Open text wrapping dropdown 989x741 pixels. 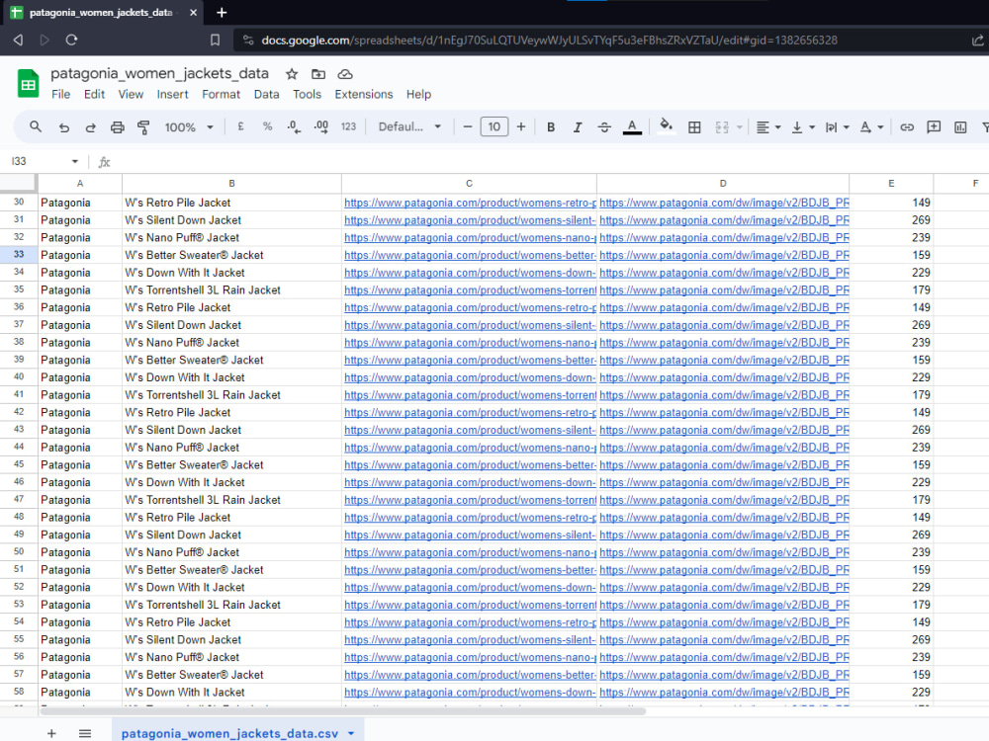tap(837, 127)
